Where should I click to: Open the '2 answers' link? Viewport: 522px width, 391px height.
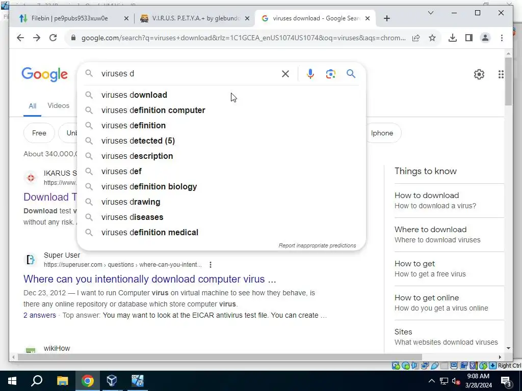[40, 315]
